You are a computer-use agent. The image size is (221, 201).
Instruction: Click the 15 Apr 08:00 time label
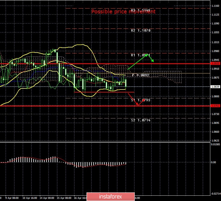(64, 198)
